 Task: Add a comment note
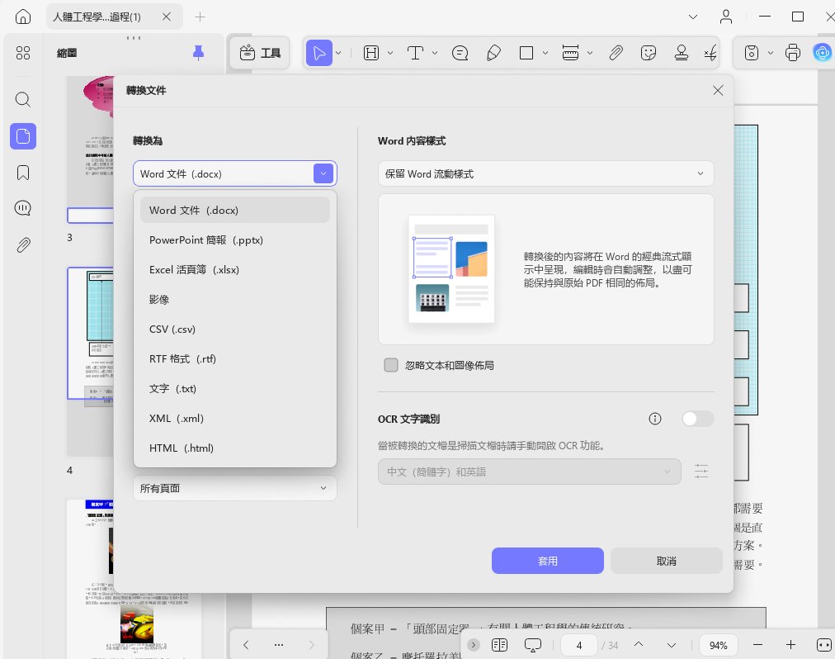click(460, 53)
